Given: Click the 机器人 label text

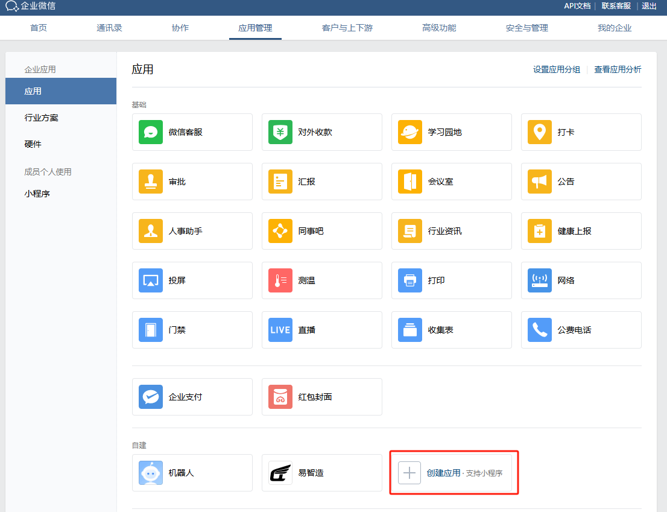Looking at the screenshot, I should point(181,473).
